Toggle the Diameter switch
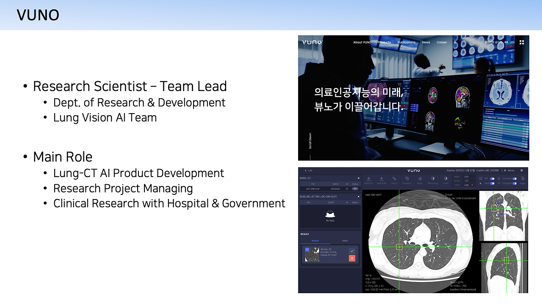Screen dimensions: 542x305 (x=514, y=178)
